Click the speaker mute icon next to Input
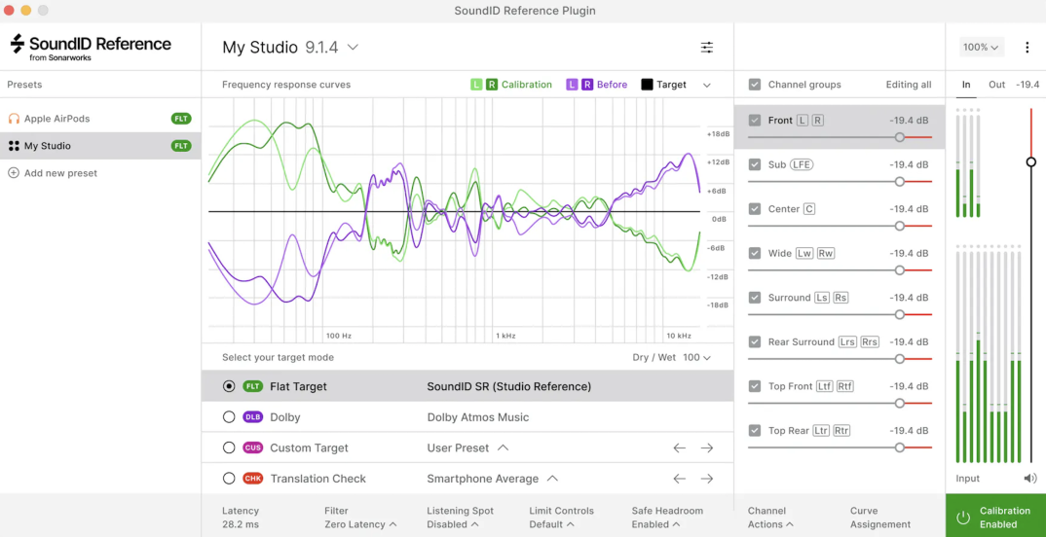The width and height of the screenshot is (1046, 537). pos(1030,478)
